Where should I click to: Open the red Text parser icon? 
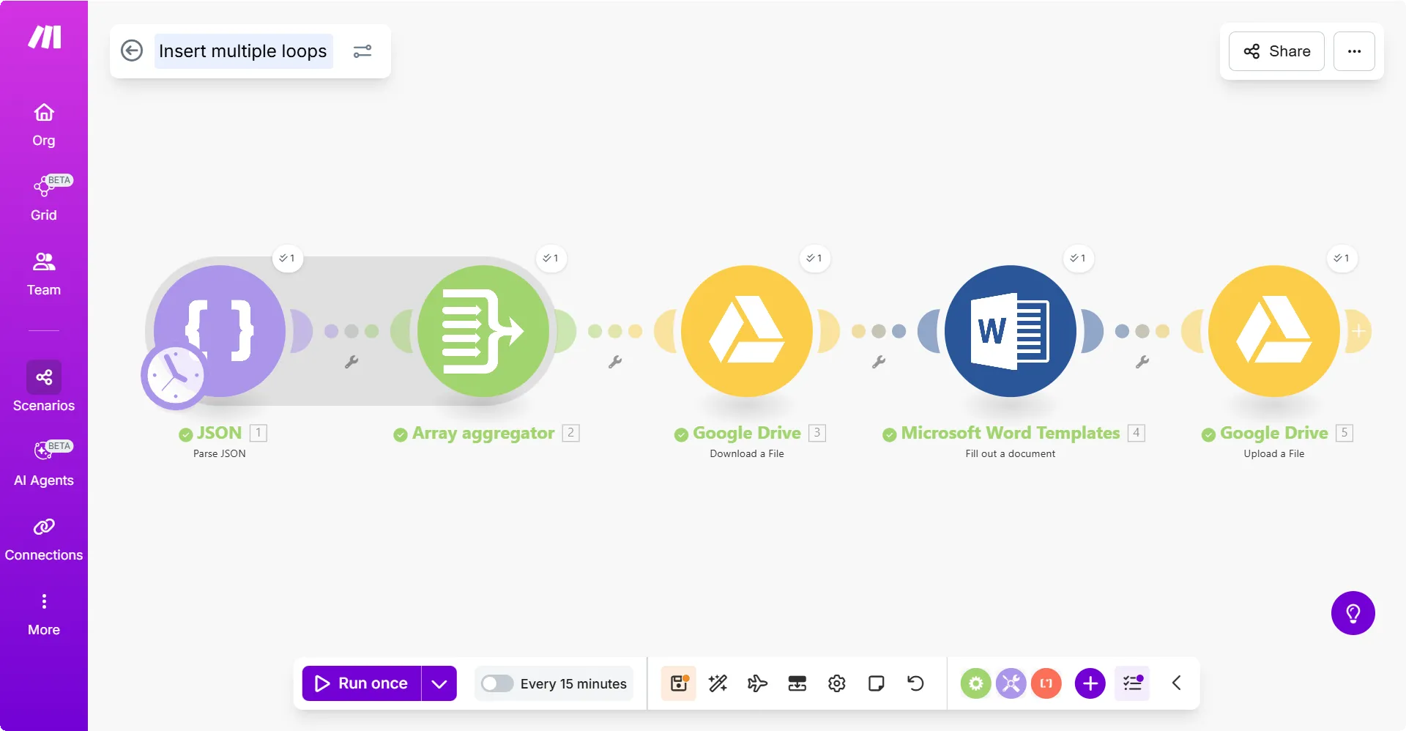[x=1046, y=683]
